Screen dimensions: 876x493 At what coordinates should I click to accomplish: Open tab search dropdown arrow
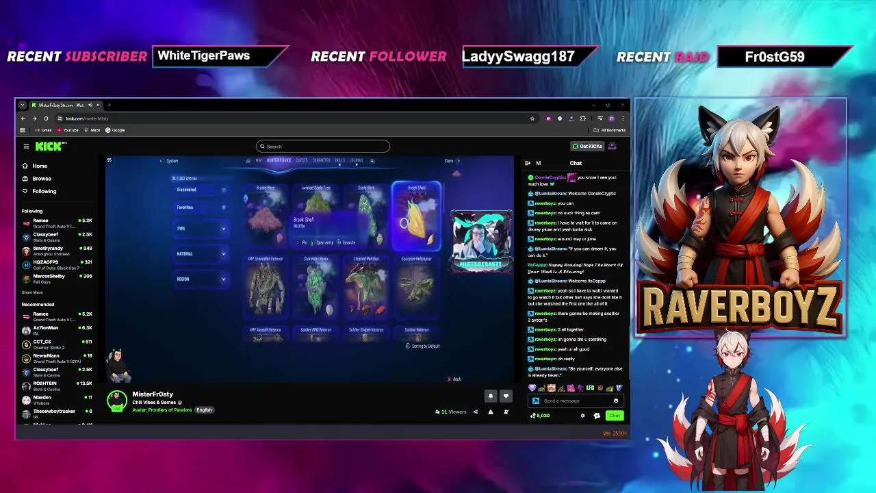(23, 105)
